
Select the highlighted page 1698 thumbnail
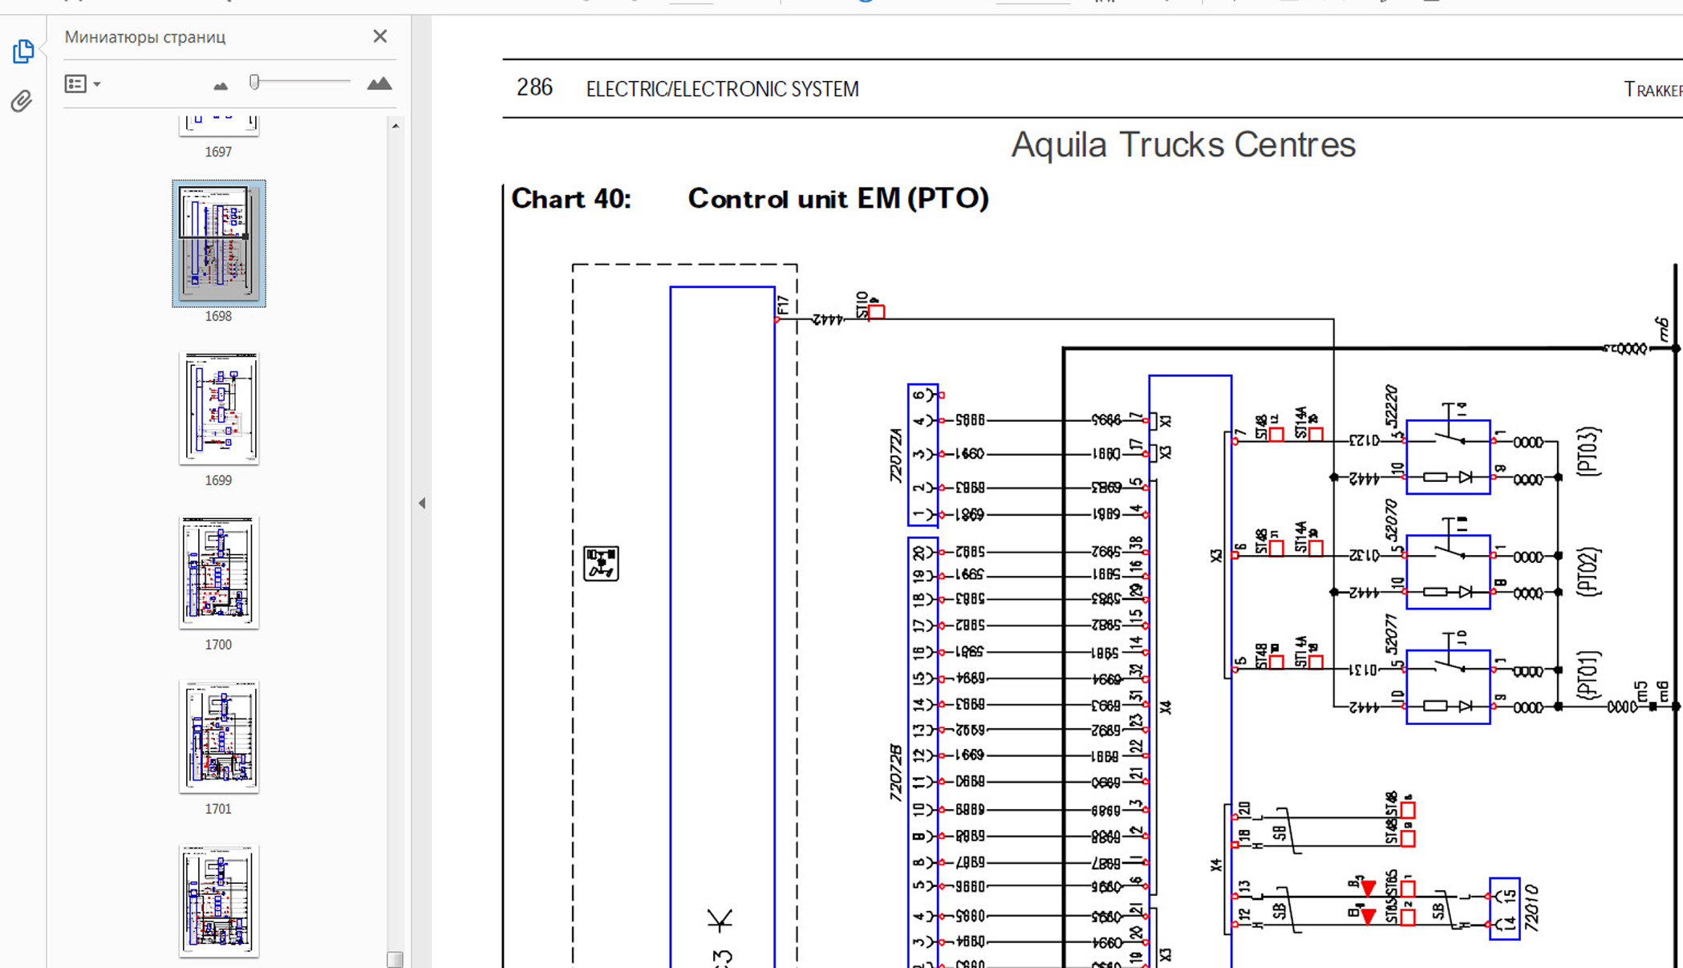pyautogui.click(x=218, y=242)
